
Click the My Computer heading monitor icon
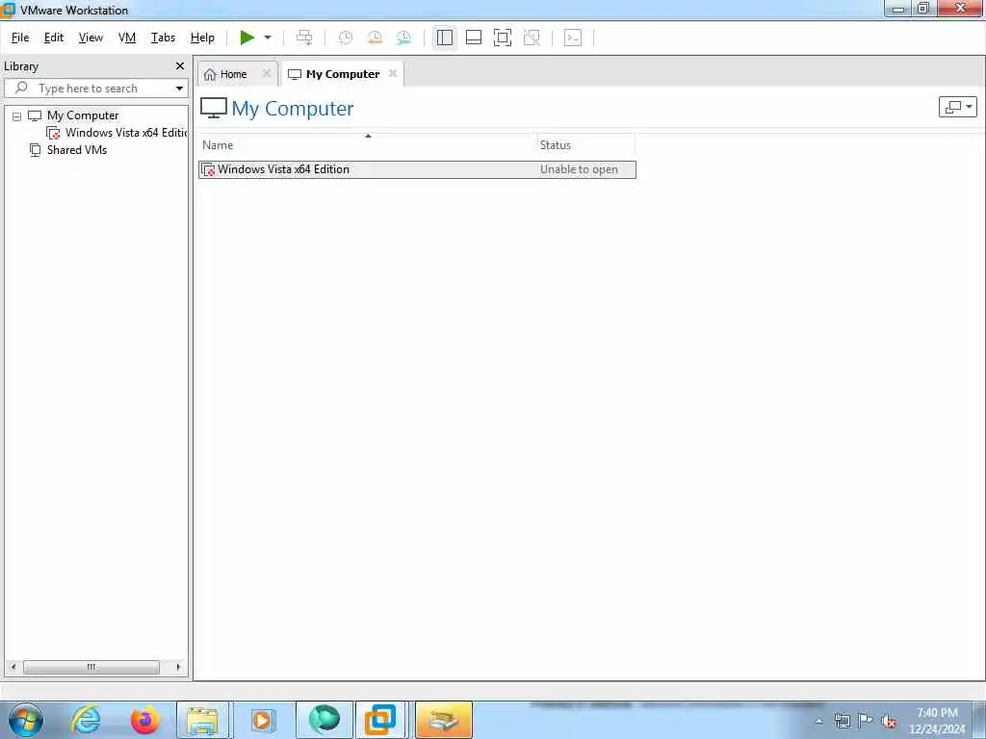[x=213, y=108]
